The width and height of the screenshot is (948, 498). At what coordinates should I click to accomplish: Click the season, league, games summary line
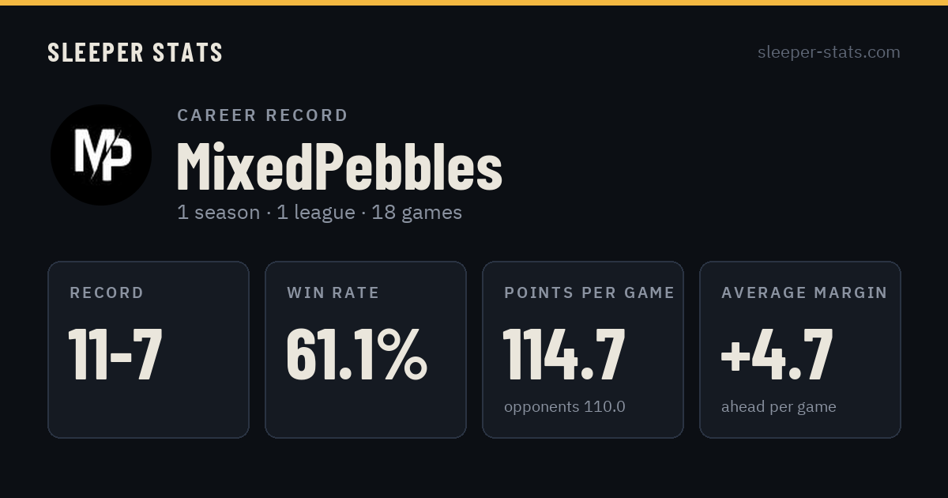click(320, 213)
